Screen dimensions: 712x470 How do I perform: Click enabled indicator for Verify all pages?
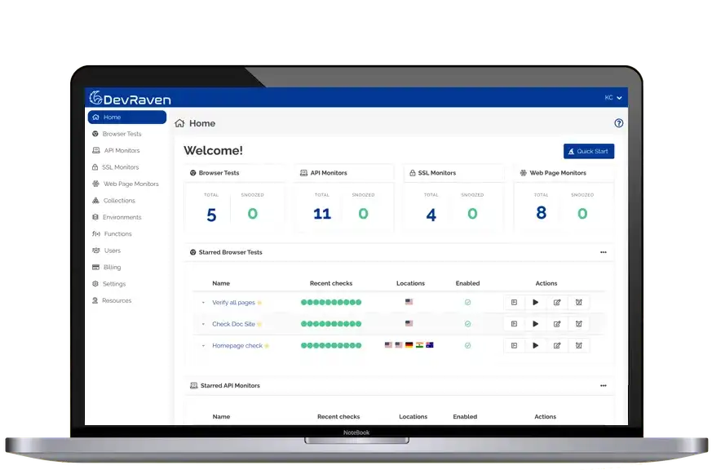point(467,302)
